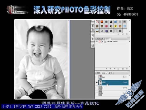Show the 'b' channel visibility box
Screen dimensions: 146x110
97,94
